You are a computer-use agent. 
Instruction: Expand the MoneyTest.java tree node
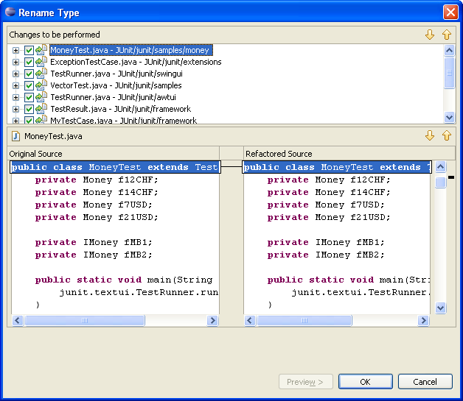[x=15, y=50]
